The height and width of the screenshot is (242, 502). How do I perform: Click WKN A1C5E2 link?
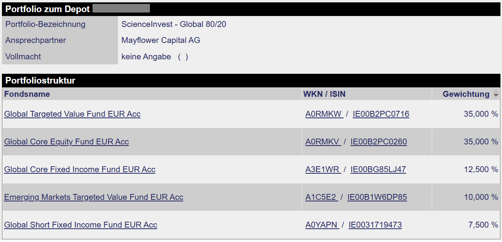coord(321,197)
